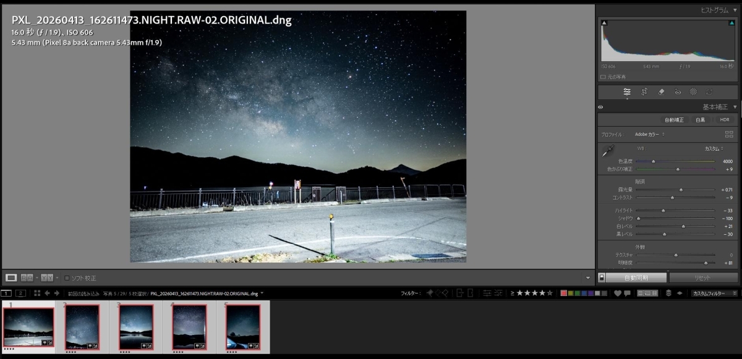
Task: Open the Red Eye correction tool
Action: [678, 91]
